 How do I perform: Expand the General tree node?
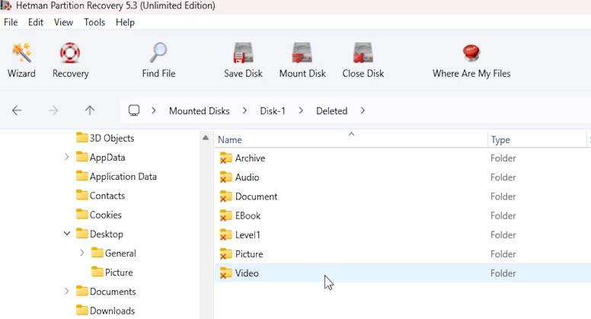[81, 253]
